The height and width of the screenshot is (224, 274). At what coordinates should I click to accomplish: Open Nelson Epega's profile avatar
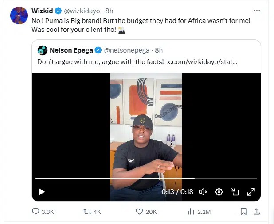(x=43, y=50)
